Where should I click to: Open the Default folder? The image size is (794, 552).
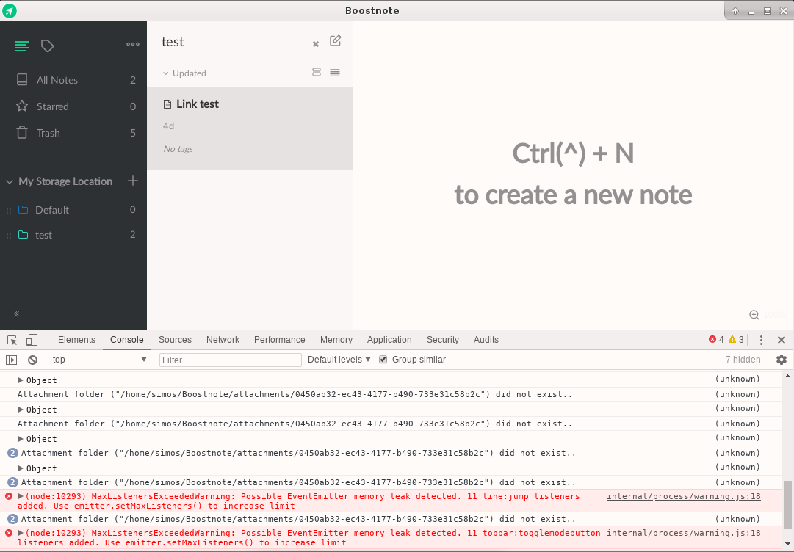73,209
